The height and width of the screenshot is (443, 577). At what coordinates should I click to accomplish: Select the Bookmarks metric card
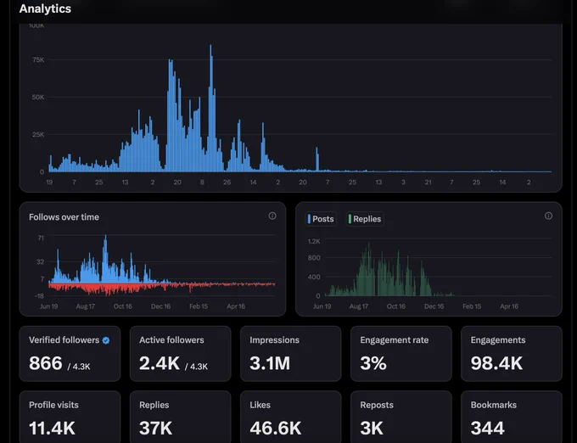(512, 417)
